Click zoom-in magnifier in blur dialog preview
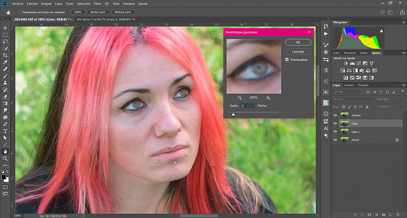Viewport: 407px width, 218px height. click(x=268, y=97)
